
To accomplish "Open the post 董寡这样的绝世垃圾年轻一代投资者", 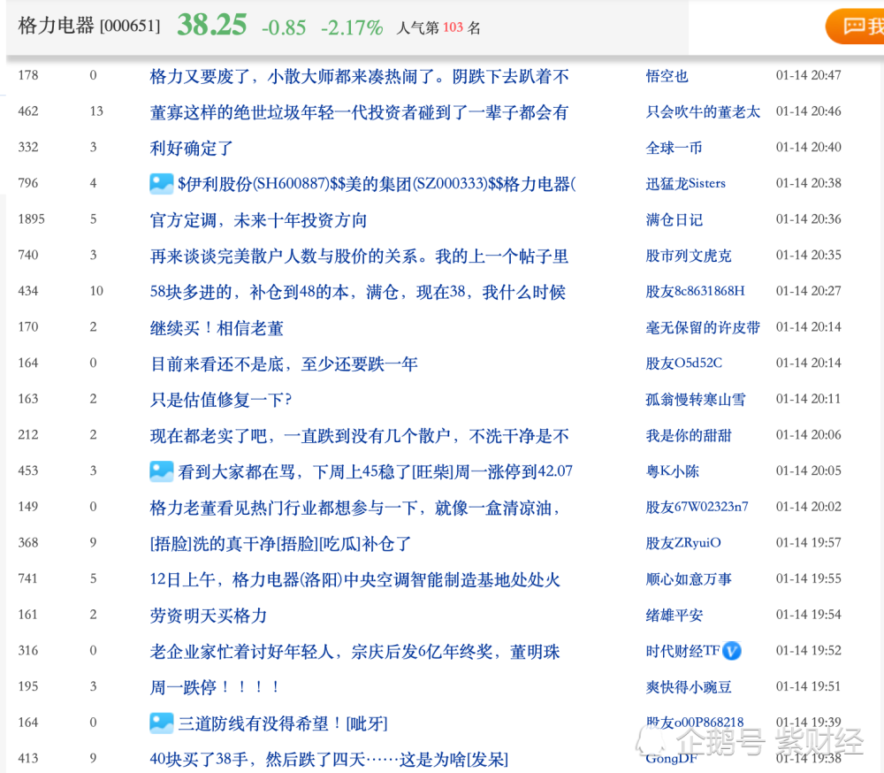I will click(x=359, y=111).
